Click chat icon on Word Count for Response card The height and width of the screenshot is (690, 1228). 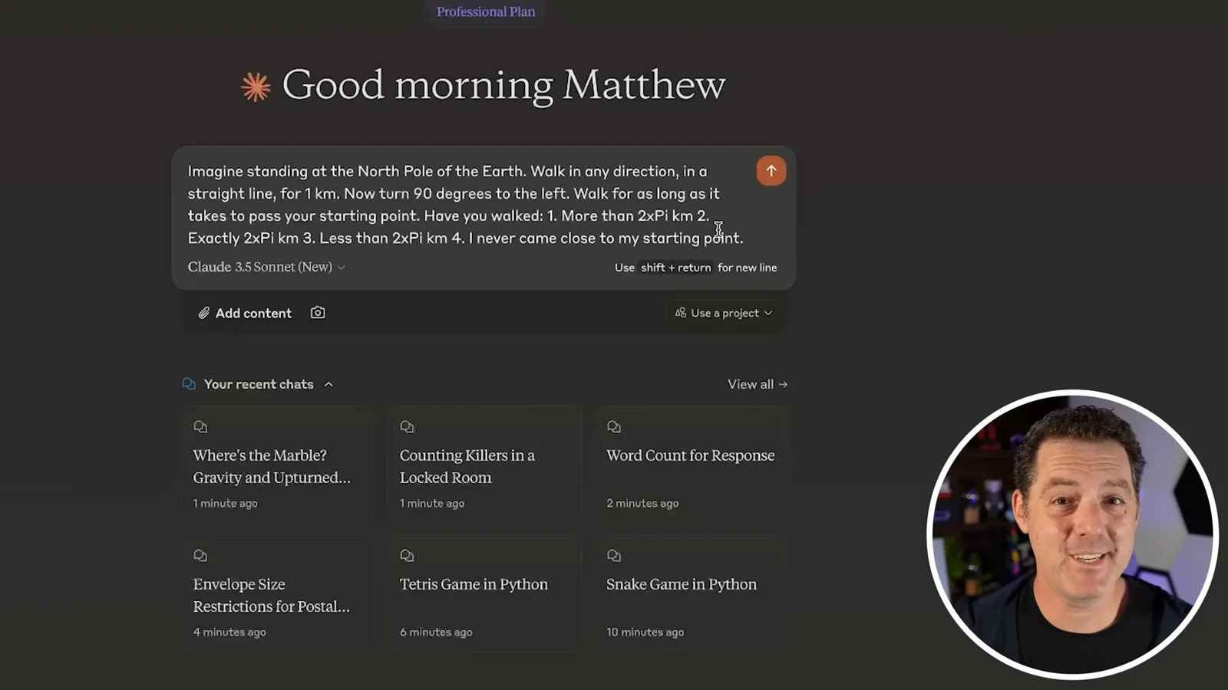[x=613, y=426]
